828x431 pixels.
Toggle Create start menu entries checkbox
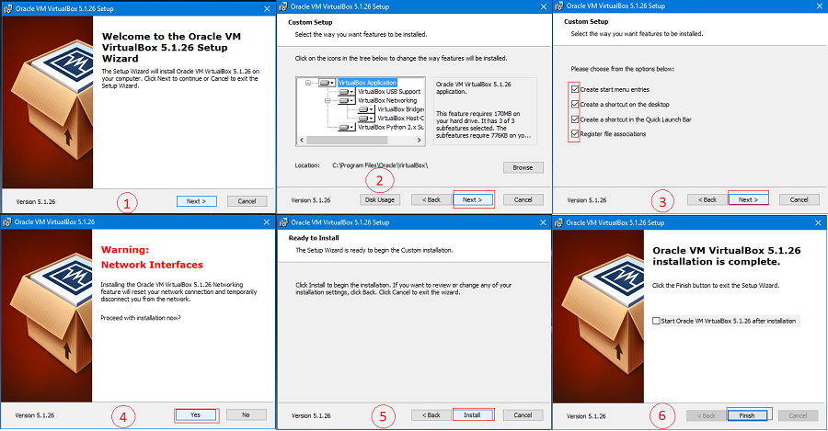pyautogui.click(x=575, y=89)
